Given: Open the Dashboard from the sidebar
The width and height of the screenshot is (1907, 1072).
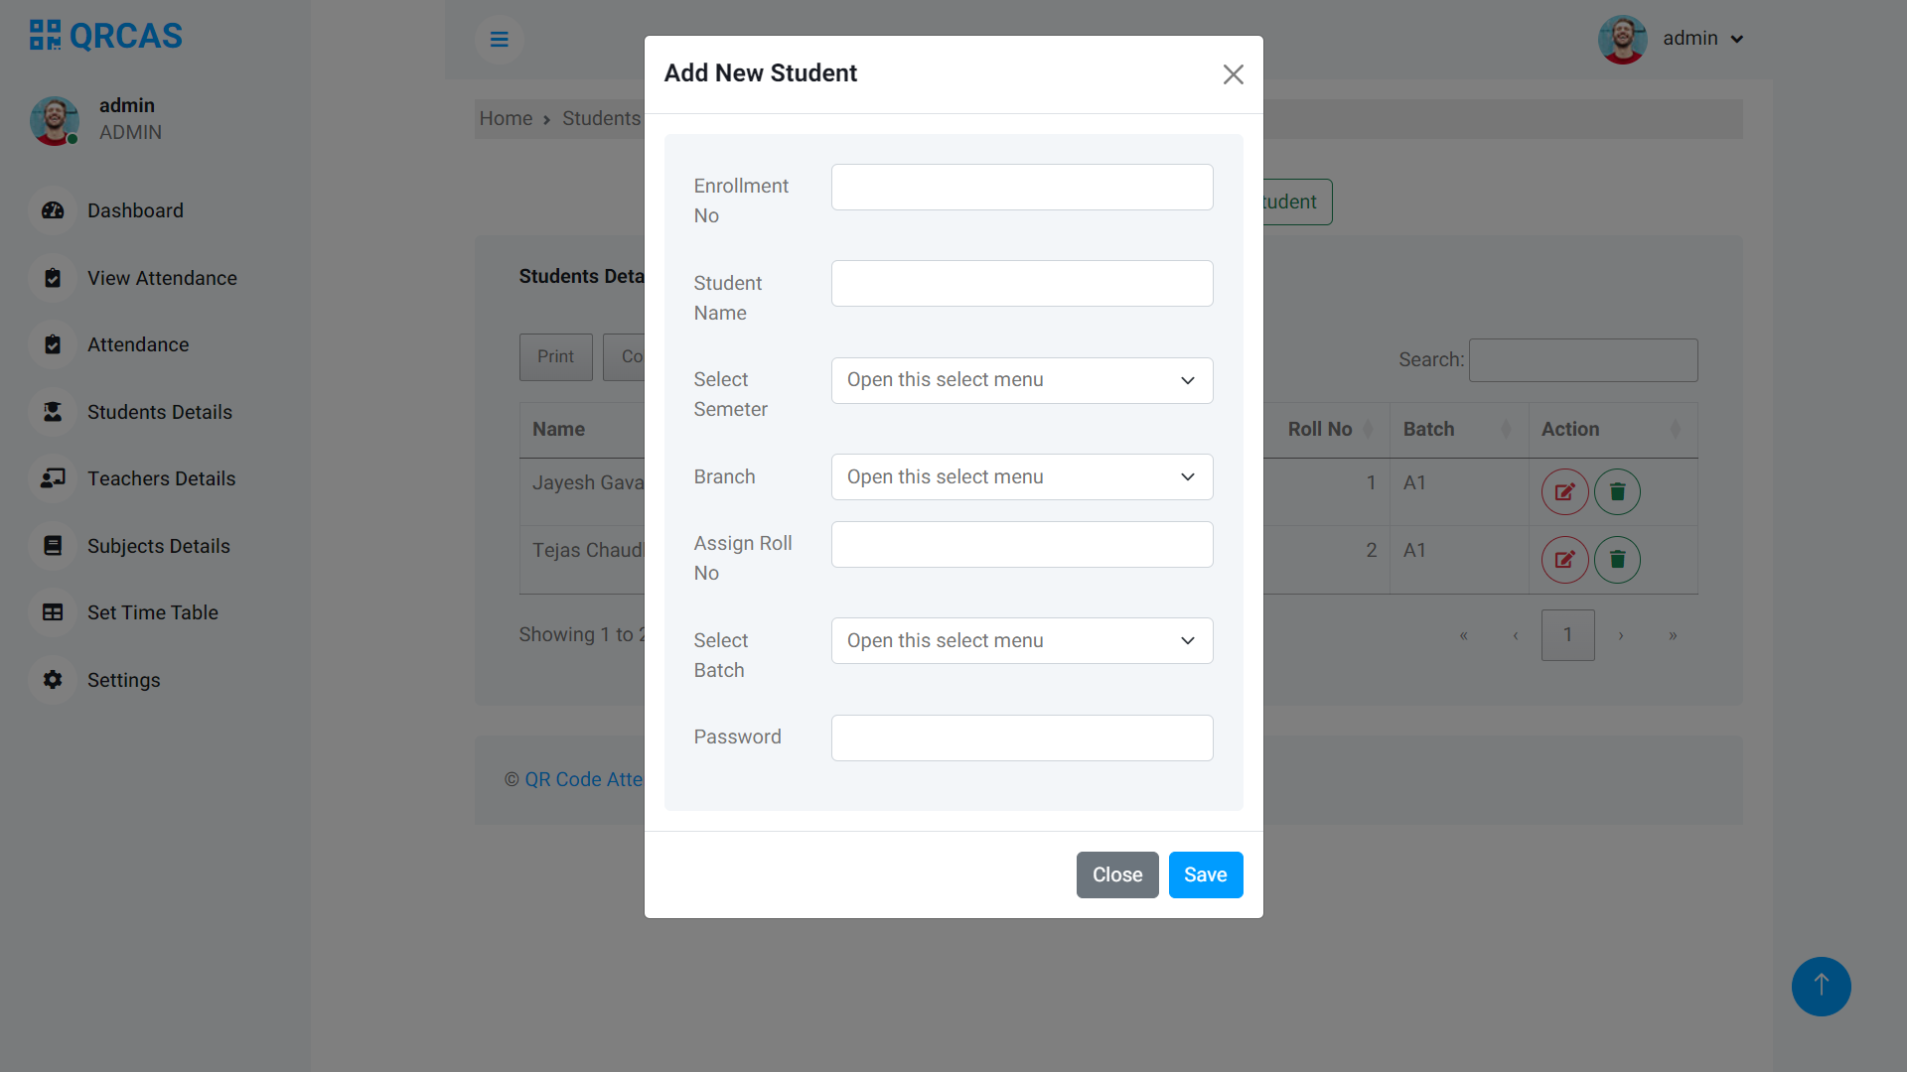Looking at the screenshot, I should click(135, 210).
